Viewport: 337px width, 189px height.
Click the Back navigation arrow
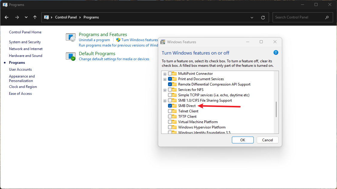tap(7, 17)
